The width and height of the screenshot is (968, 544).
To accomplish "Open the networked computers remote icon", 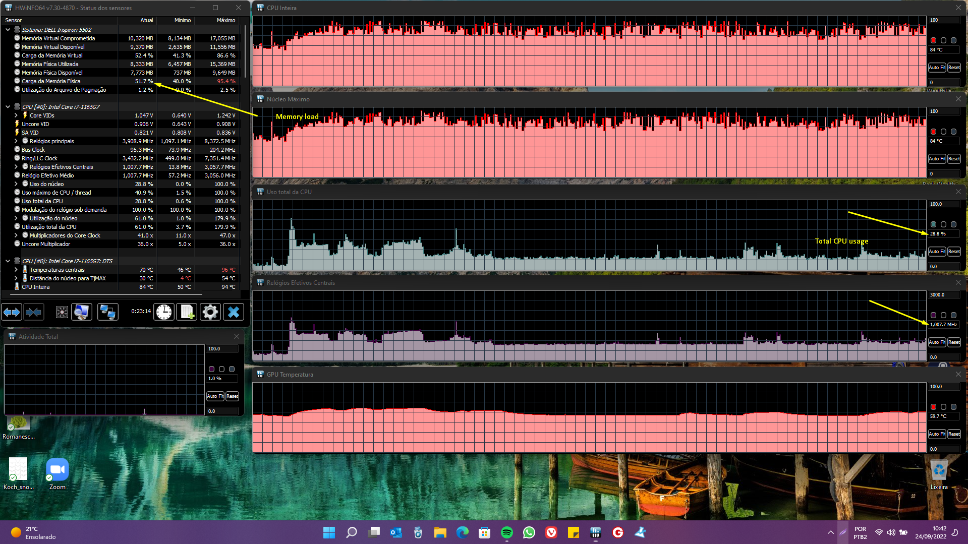I will pos(107,312).
